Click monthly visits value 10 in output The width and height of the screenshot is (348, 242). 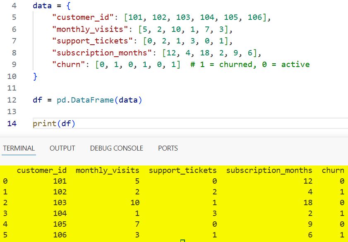pos(135,203)
